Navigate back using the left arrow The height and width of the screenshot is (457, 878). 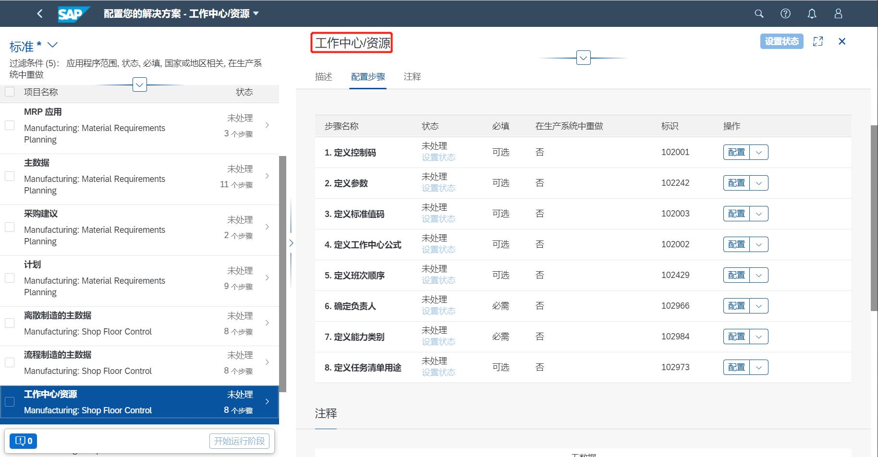point(40,13)
